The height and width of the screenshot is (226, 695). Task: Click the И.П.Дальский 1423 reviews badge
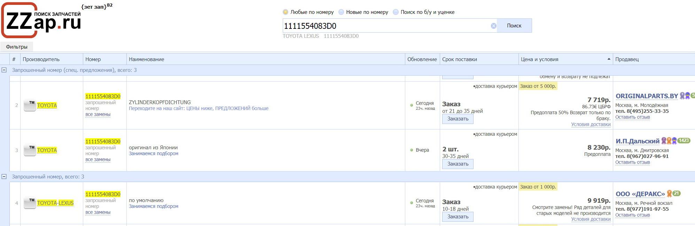[684, 141]
